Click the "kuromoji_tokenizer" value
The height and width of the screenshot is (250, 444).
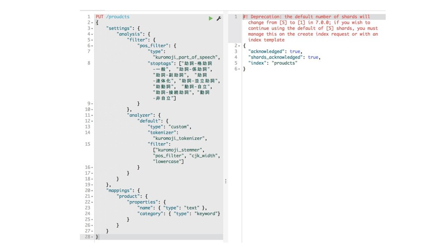(179, 138)
